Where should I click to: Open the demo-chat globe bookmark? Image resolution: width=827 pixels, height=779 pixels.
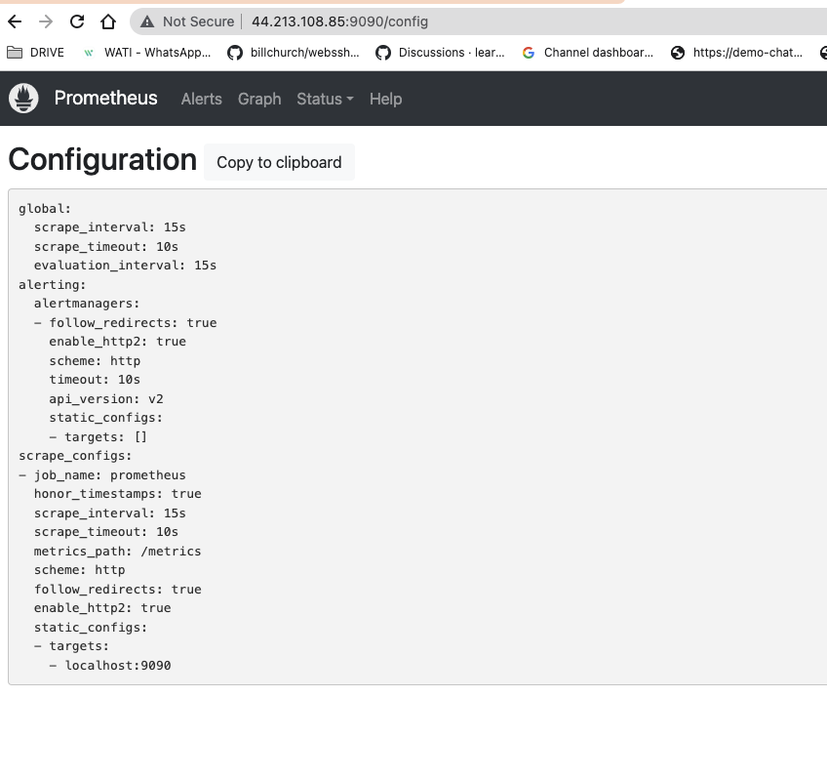[678, 53]
